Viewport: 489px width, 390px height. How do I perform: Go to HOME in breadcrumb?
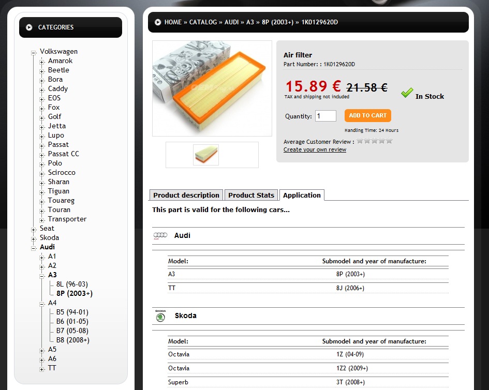pos(173,22)
